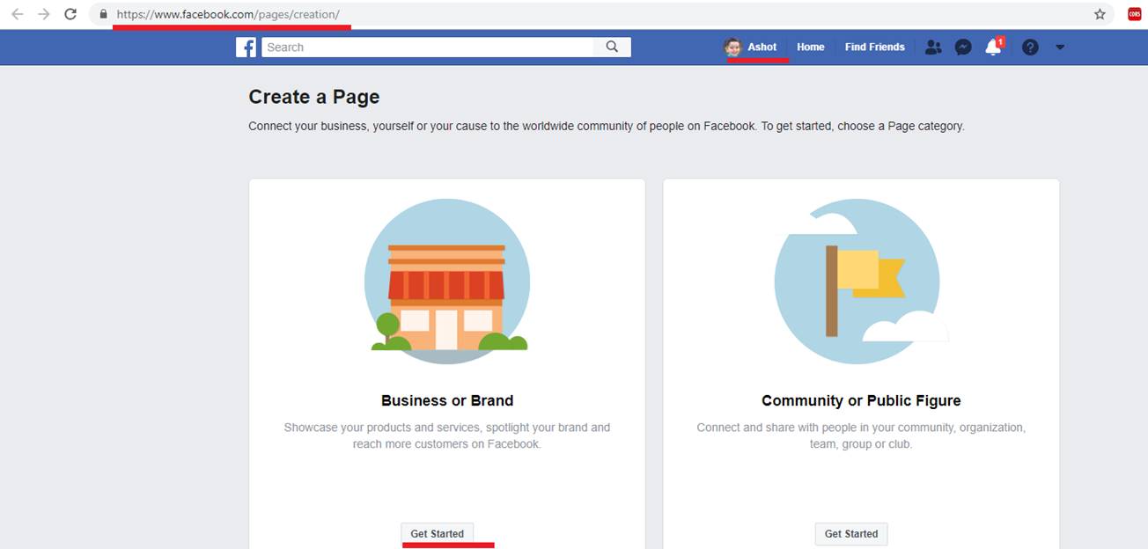Click into the Facebook search field

coord(427,48)
